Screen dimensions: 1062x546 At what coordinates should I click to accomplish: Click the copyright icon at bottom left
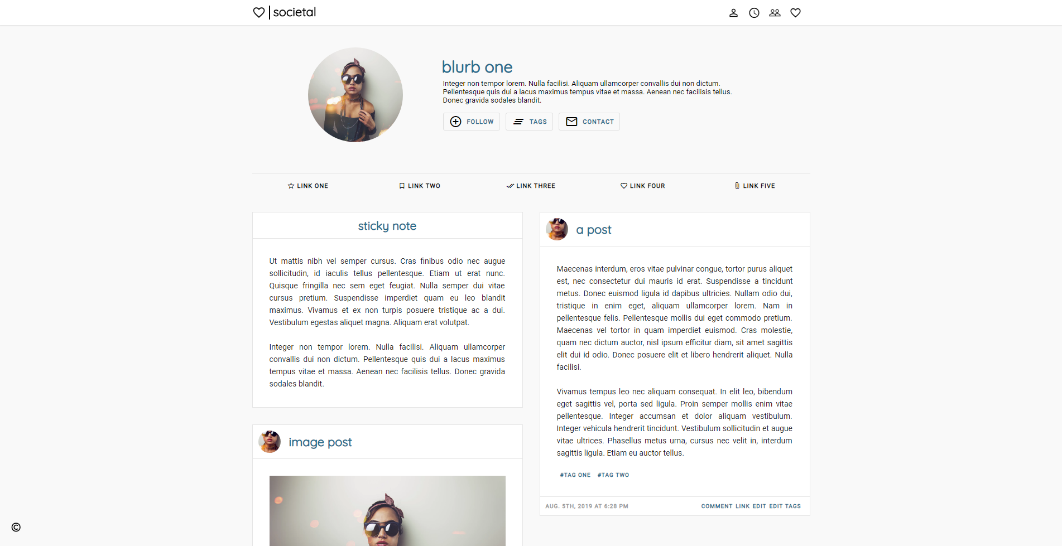pos(16,527)
